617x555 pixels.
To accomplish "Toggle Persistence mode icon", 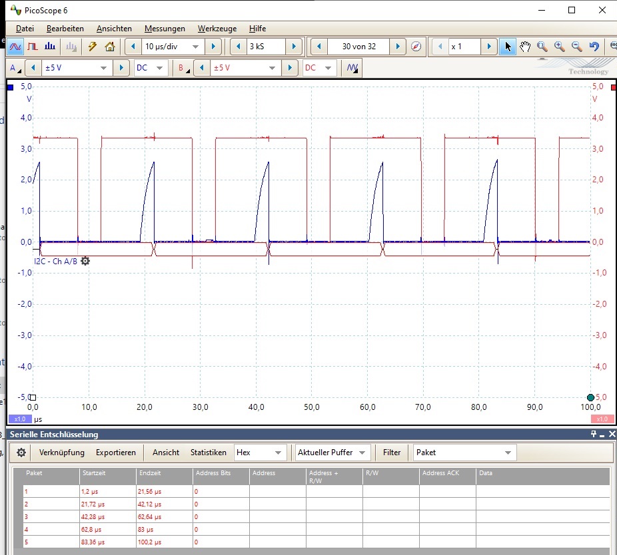I will [33, 47].
